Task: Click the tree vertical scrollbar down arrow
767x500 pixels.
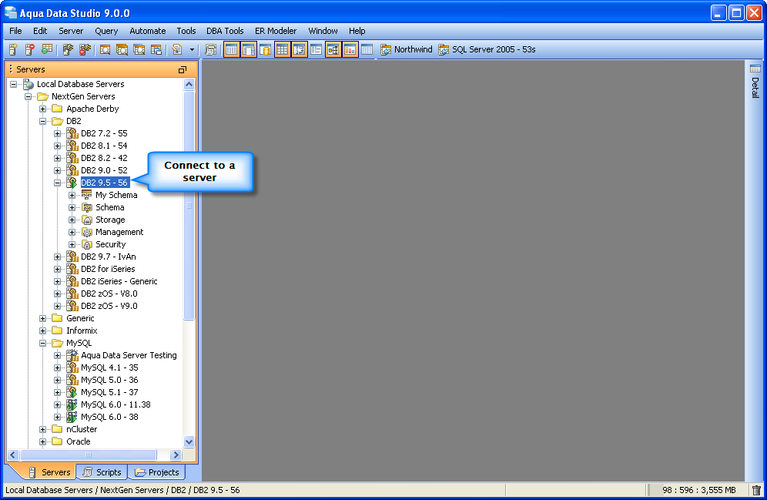Action: pyautogui.click(x=189, y=441)
